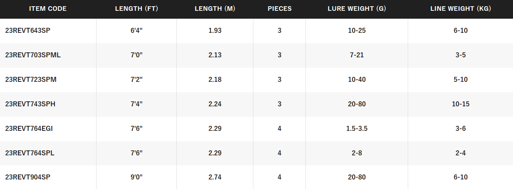Viewport: 513px width, 189px height.
Task: Click the LENGTH (FT) column header
Action: tap(136, 9)
